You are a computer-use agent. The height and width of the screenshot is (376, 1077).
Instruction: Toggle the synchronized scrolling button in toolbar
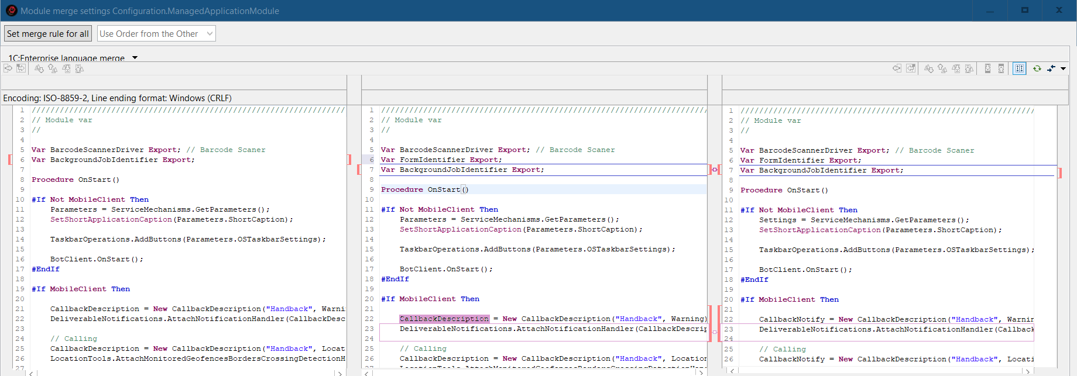[1020, 68]
